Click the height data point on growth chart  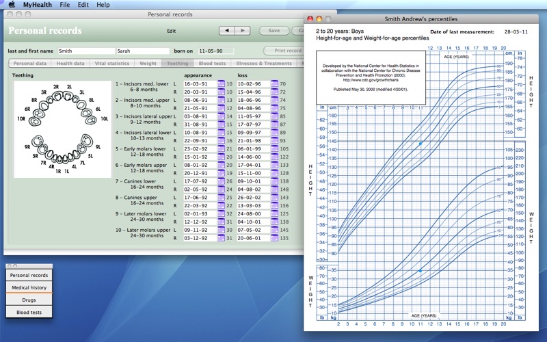(421, 144)
